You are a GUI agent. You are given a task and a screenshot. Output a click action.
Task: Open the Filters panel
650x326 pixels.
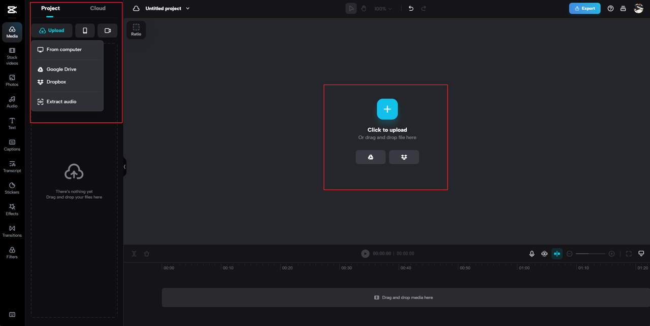click(x=12, y=253)
